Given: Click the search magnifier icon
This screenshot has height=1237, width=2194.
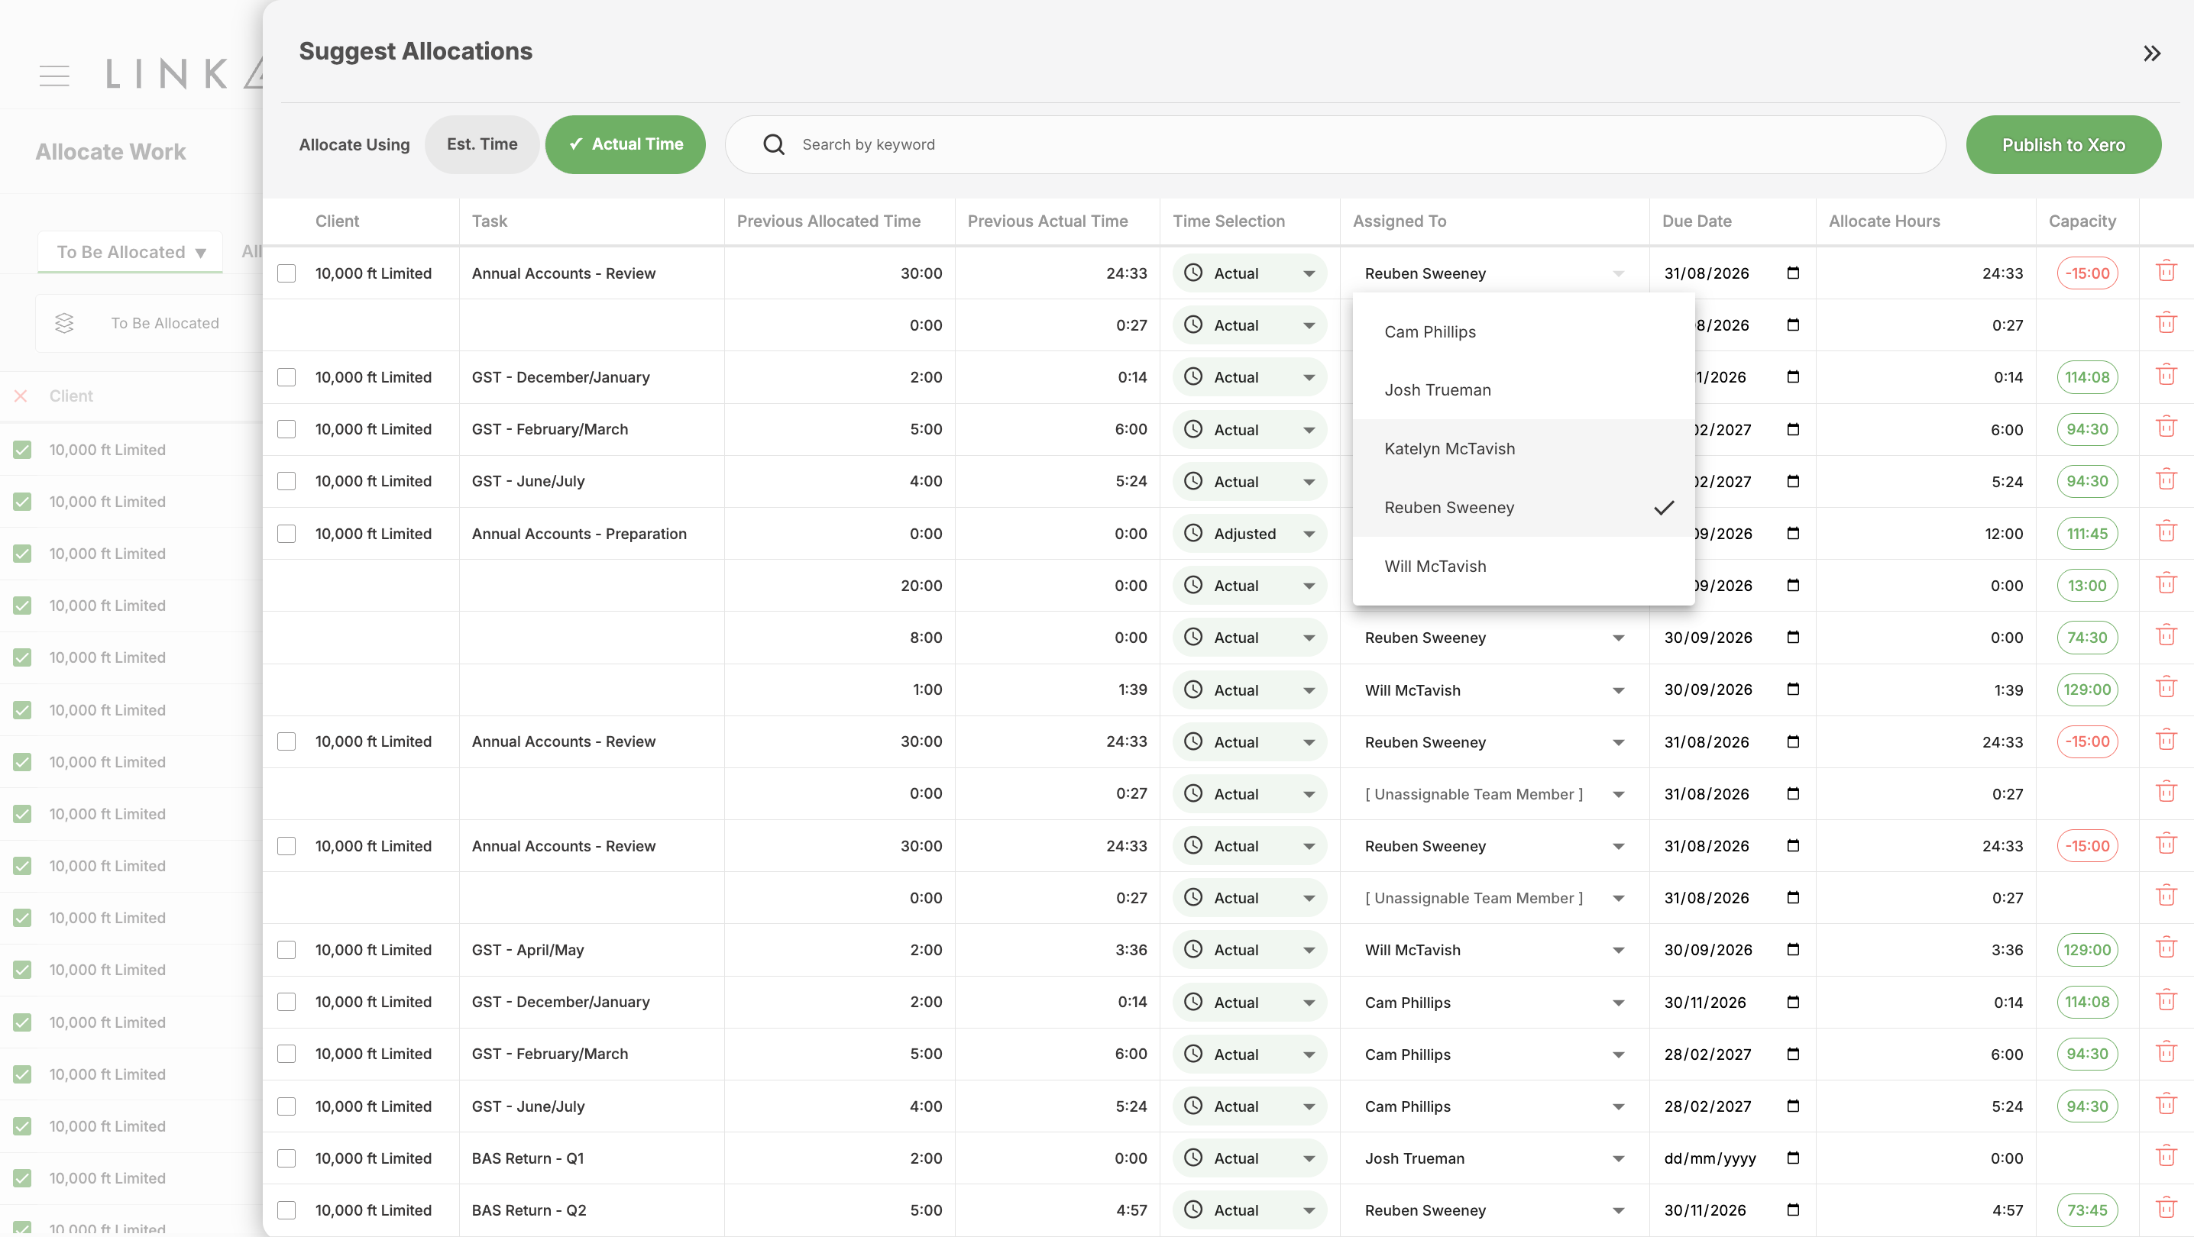Looking at the screenshot, I should click(773, 145).
